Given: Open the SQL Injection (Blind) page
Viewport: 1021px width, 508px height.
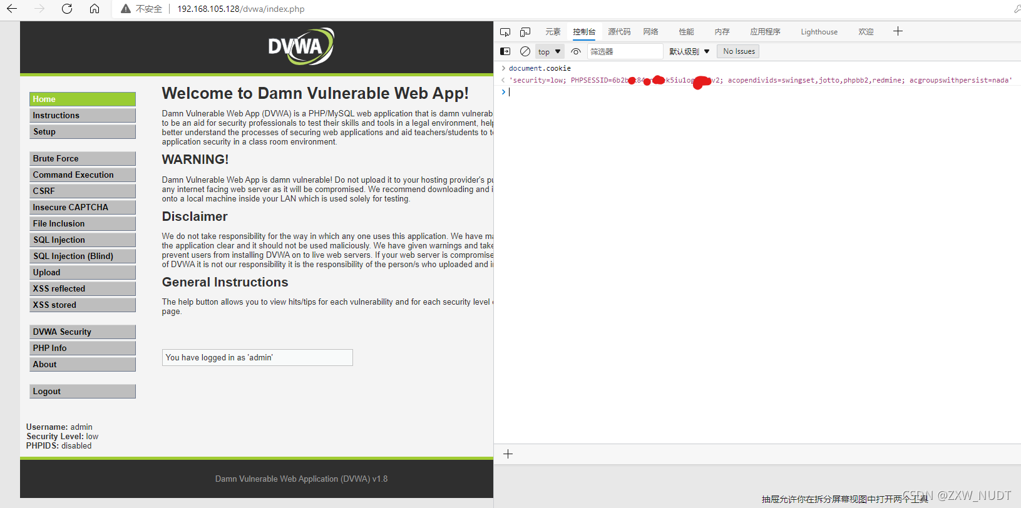Looking at the screenshot, I should [83, 256].
